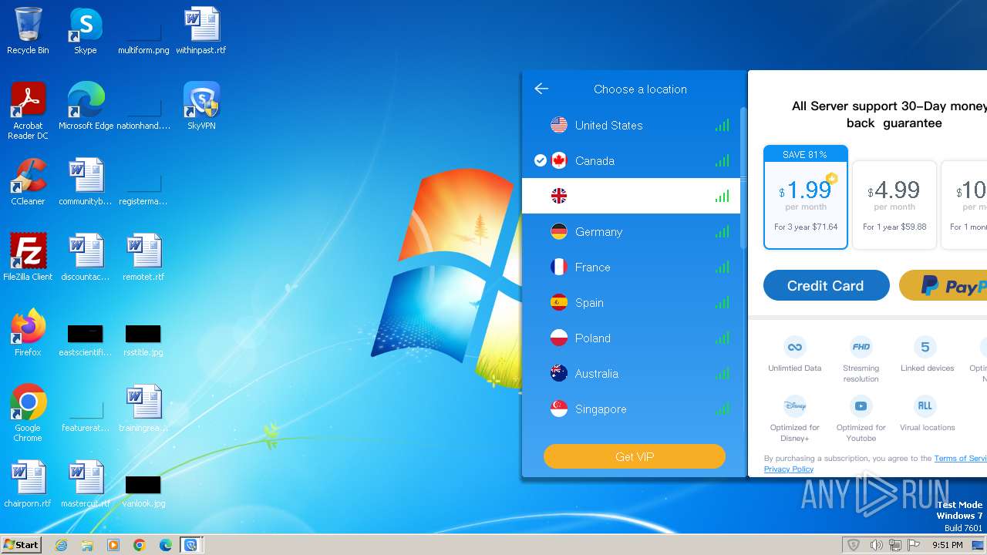Click Canada signal strength bars
The width and height of the screenshot is (987, 555).
[x=722, y=160]
